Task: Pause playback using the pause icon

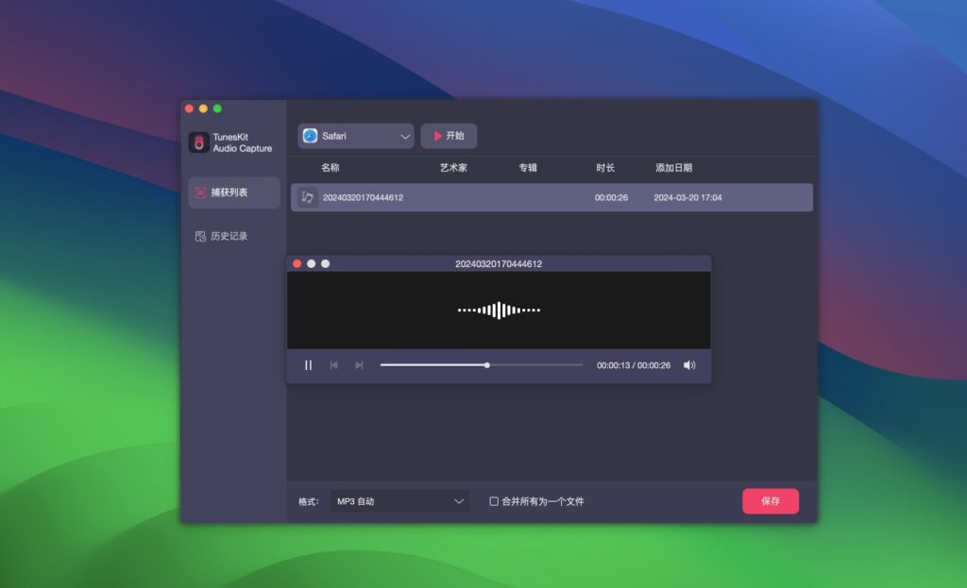Action: click(308, 365)
